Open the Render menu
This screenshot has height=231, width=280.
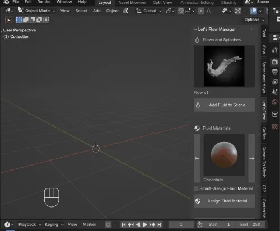click(44, 2)
